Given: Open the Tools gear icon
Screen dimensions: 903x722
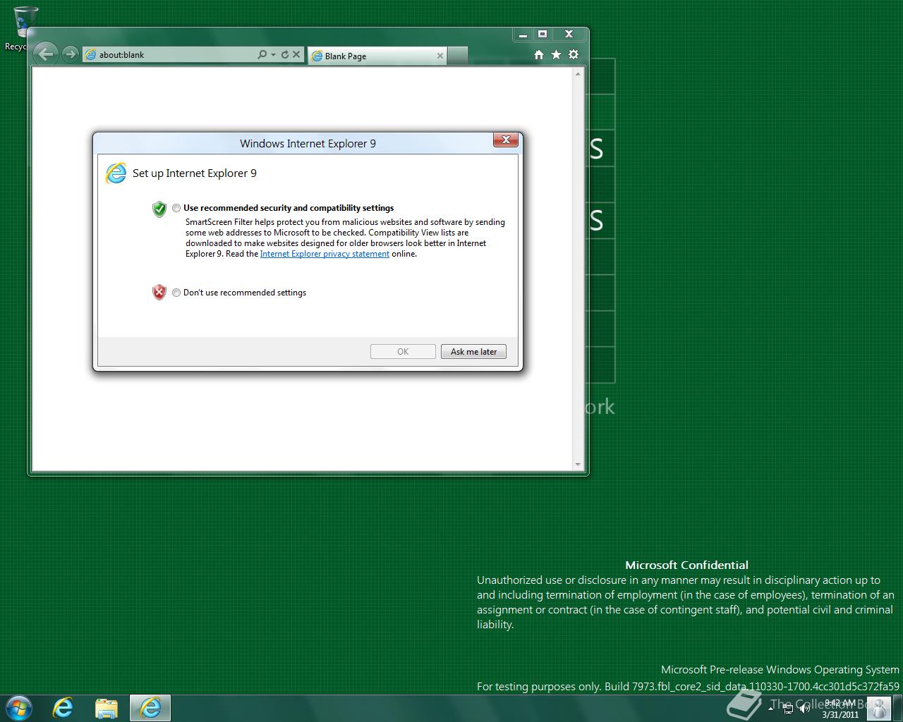Looking at the screenshot, I should (x=574, y=54).
